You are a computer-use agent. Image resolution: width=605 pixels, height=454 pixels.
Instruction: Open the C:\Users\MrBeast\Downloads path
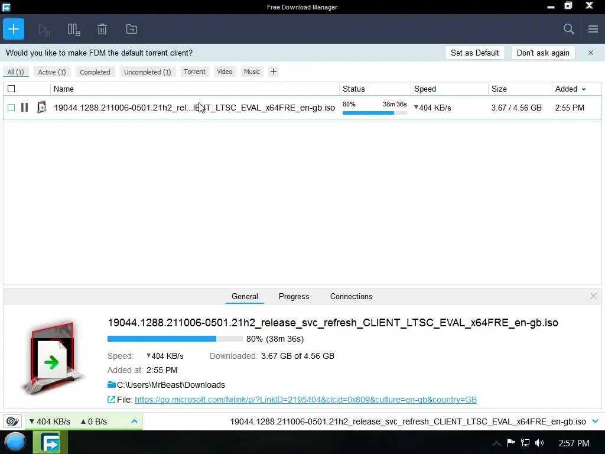click(171, 385)
